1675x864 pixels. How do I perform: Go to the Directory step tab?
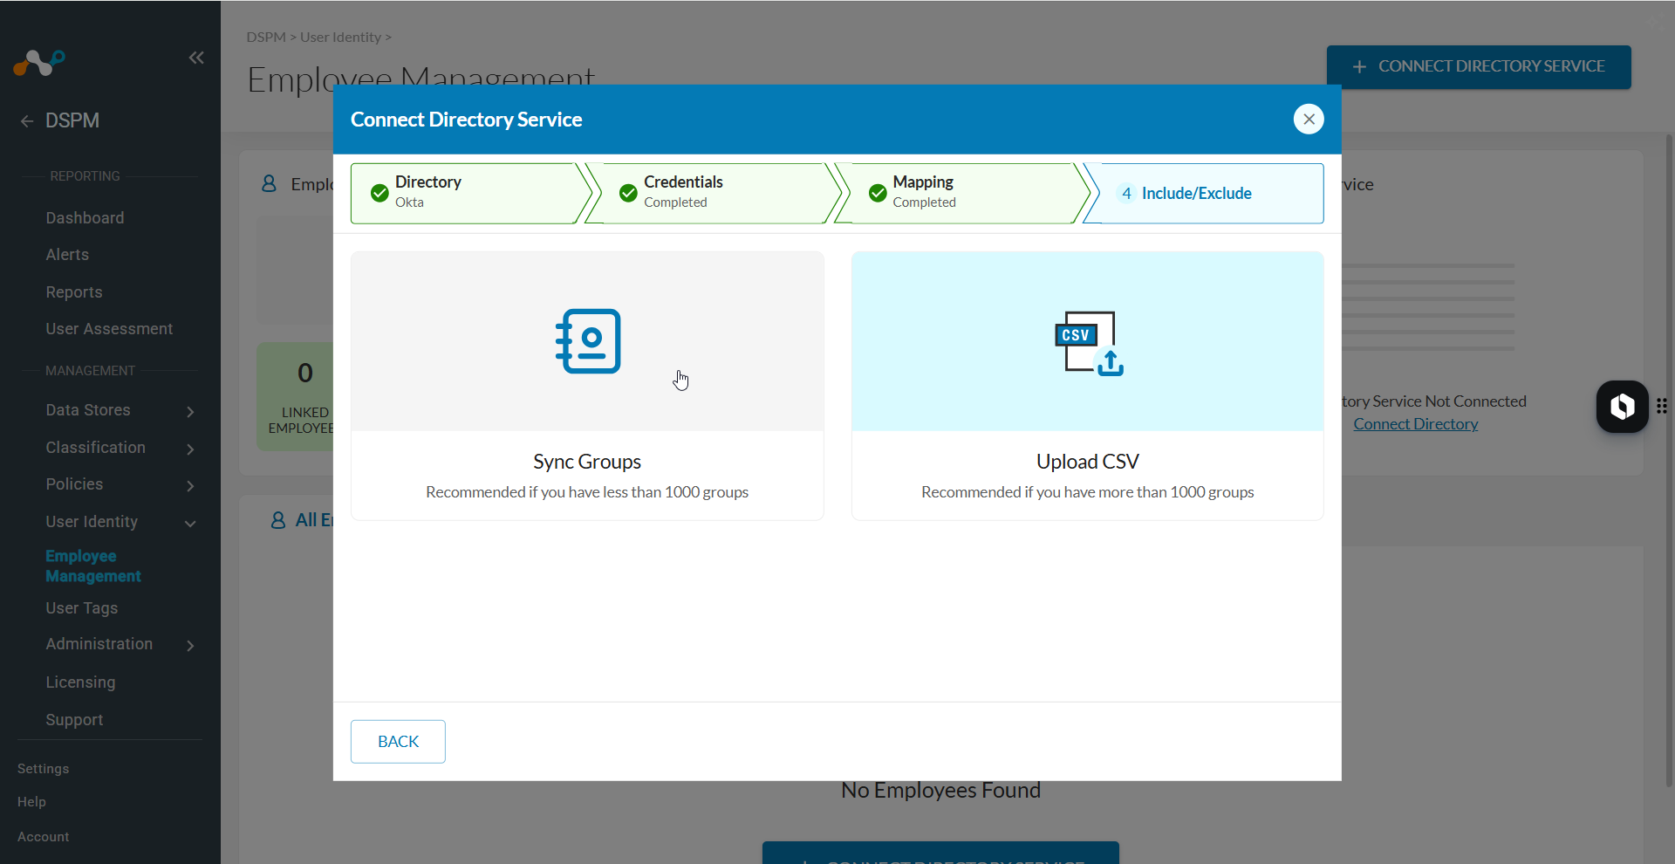pos(471,193)
